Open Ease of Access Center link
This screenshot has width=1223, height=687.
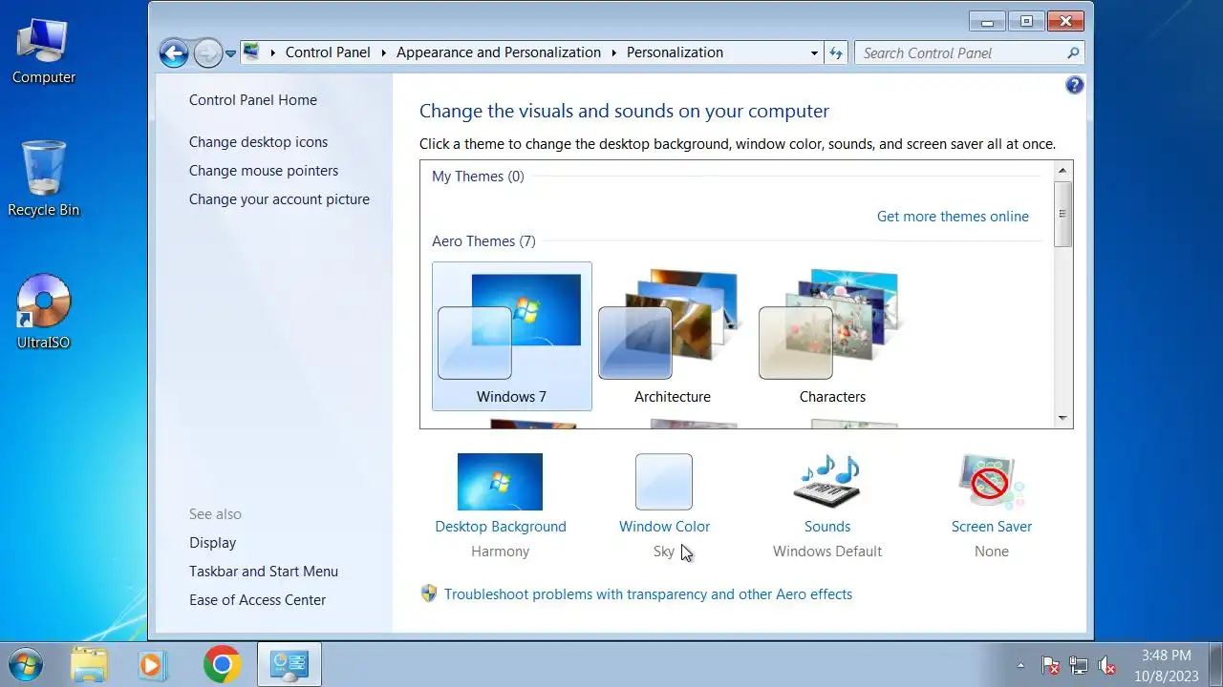pyautogui.click(x=257, y=600)
